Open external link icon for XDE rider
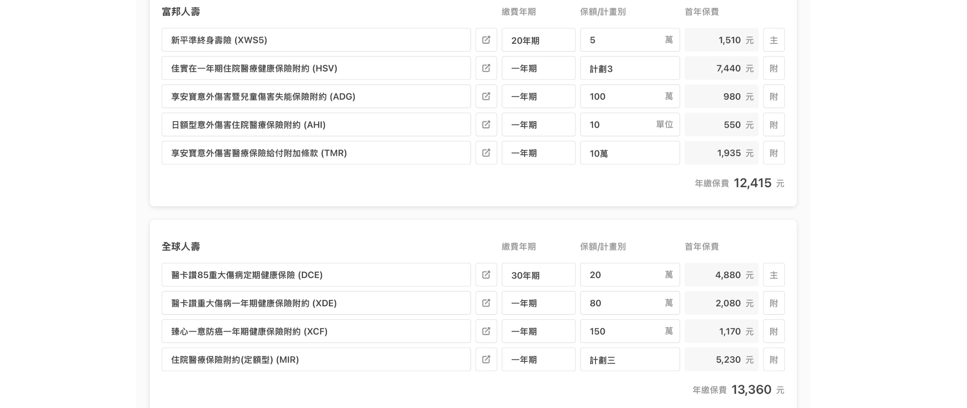Screen dimensions: 967x408 click(x=486, y=303)
